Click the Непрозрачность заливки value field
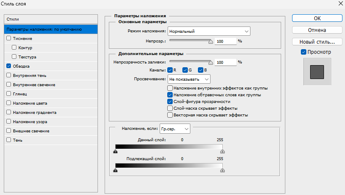This screenshot has height=195, width=345. pyautogui.click(x=225, y=62)
